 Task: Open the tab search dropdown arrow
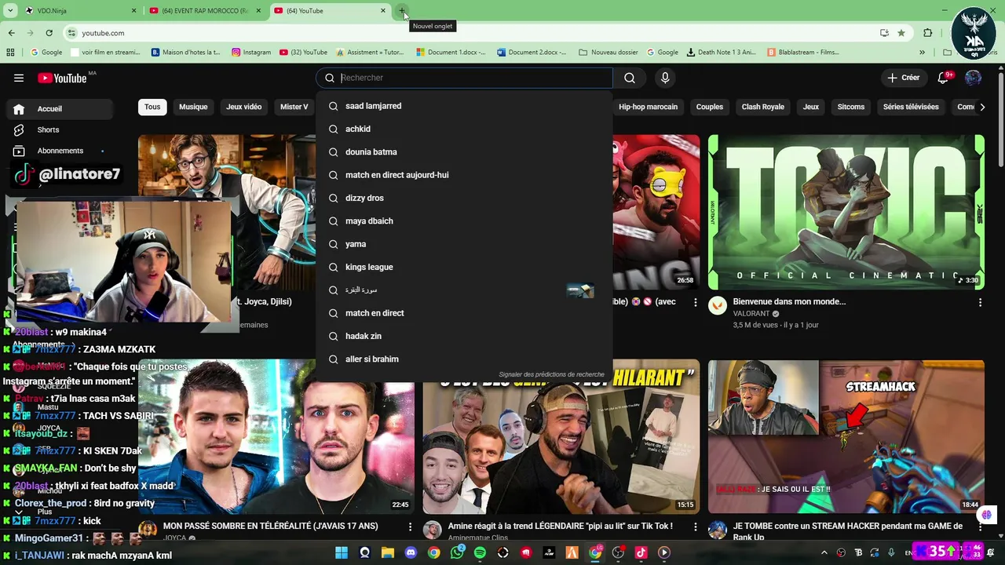tap(10, 11)
